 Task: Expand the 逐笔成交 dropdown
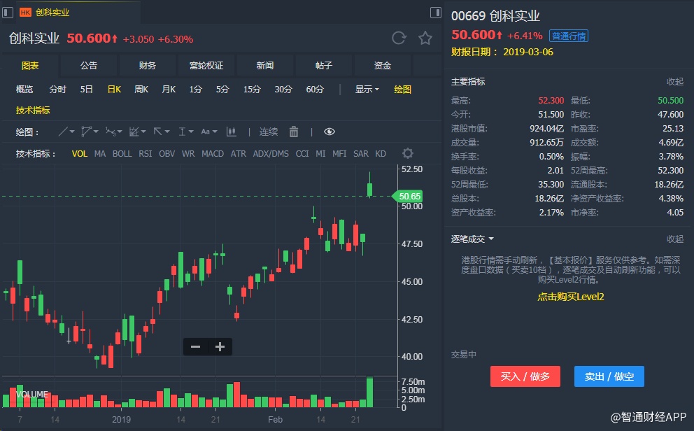472,239
